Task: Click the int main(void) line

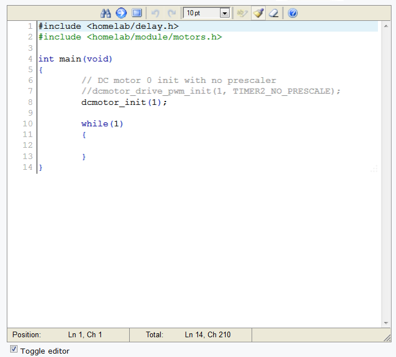Action: 75,59
